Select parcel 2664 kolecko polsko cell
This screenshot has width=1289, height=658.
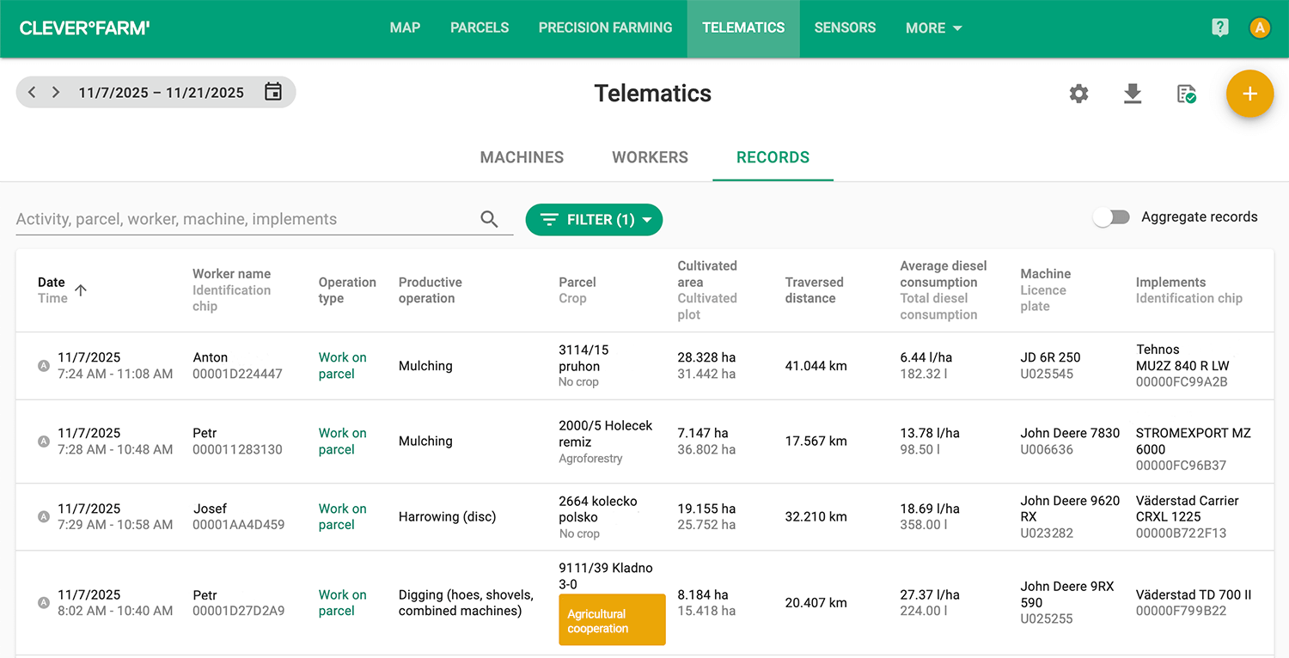coord(598,509)
